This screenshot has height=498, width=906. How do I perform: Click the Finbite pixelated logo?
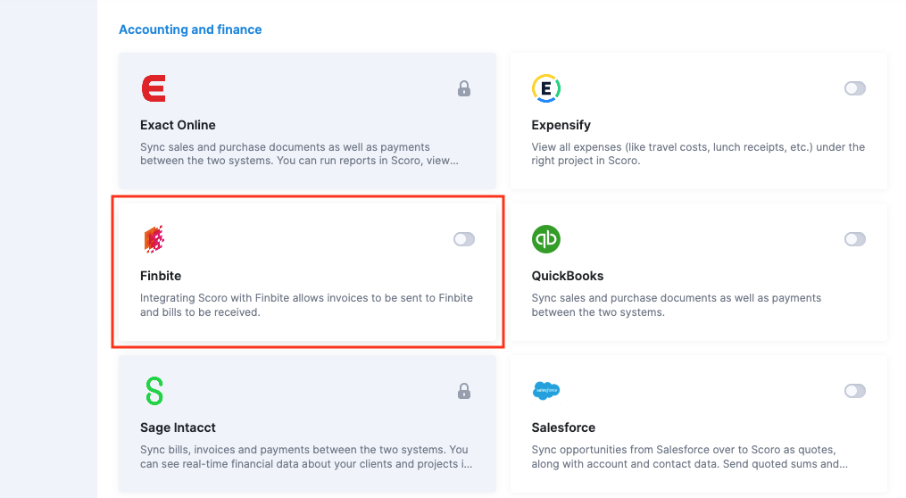coord(154,239)
